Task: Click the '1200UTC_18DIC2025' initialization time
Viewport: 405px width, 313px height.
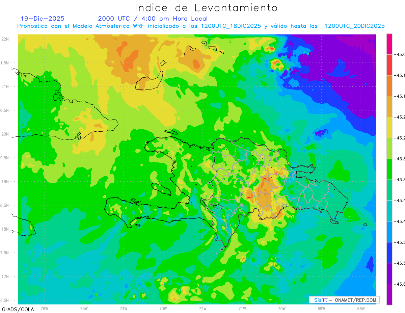Action: (231, 26)
